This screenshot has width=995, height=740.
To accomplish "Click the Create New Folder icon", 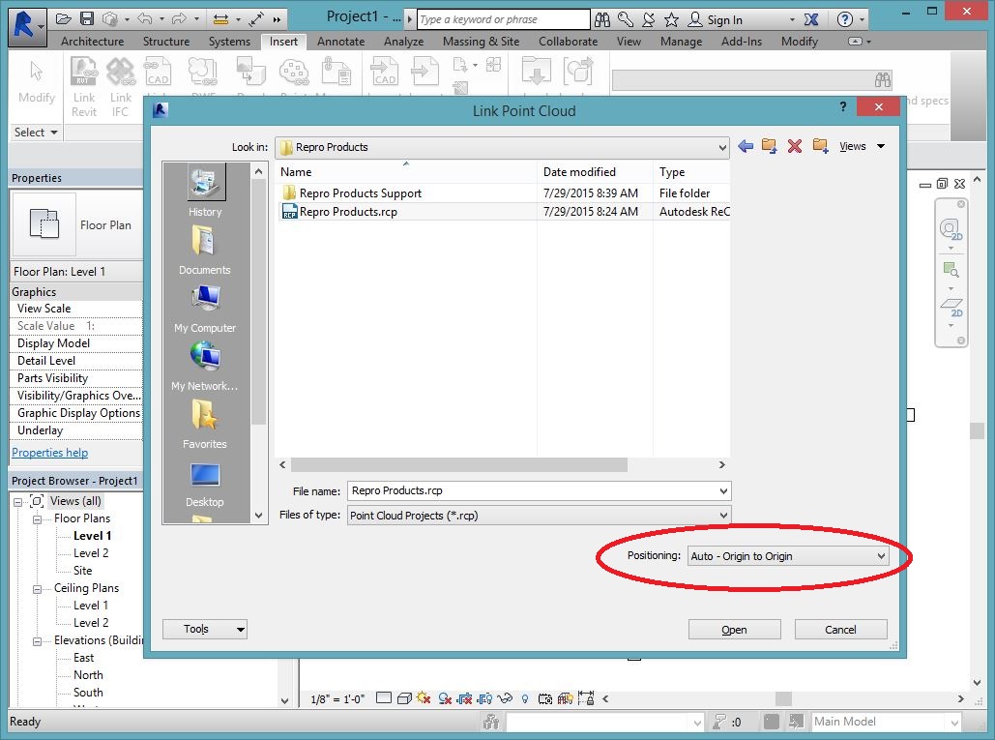I will (821, 146).
